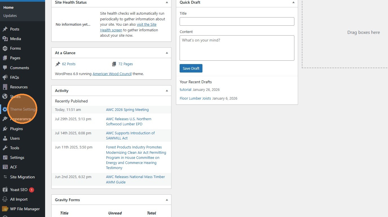
Task: Click the Yoast SEO icon
Action: point(5,190)
